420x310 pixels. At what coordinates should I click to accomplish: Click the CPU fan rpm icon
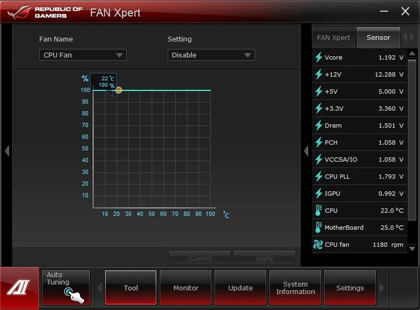coord(318,245)
